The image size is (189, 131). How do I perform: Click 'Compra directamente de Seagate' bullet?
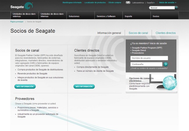[92, 67]
